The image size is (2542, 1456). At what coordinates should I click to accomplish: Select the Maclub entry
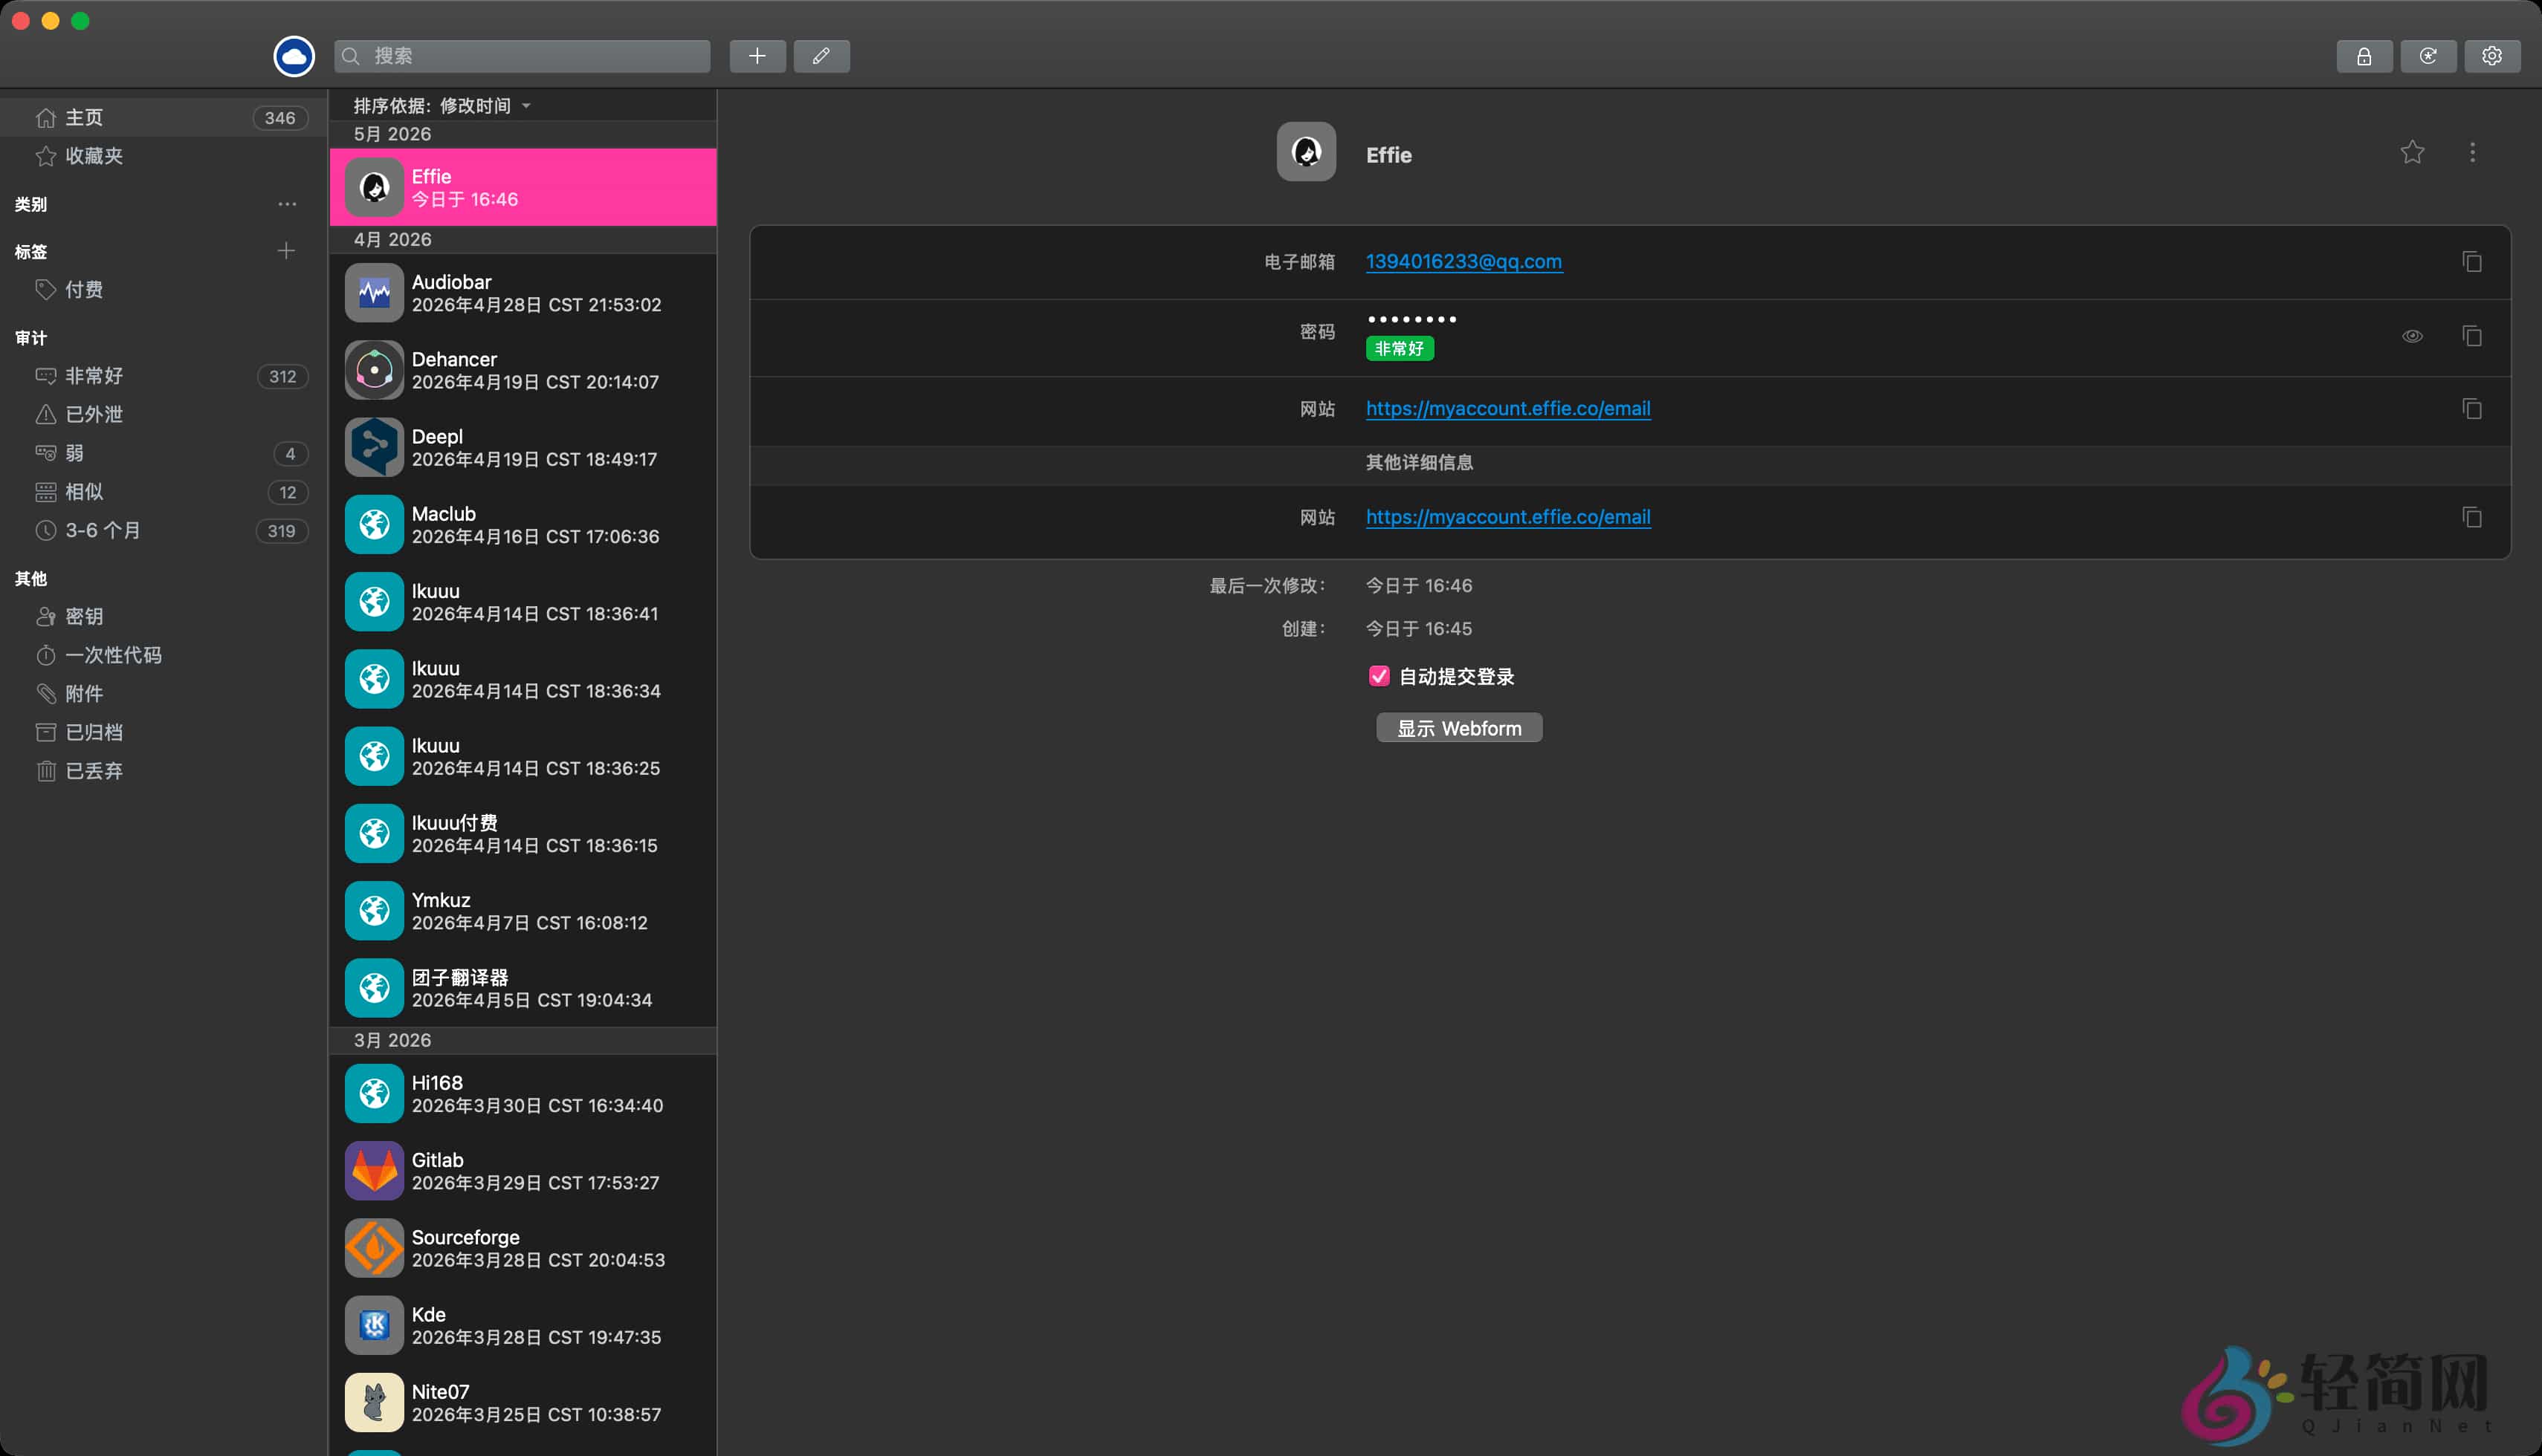[x=523, y=525]
